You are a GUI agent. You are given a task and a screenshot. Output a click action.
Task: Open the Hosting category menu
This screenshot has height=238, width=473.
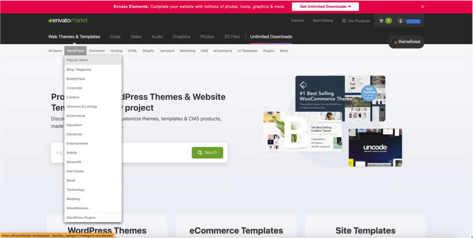(x=116, y=51)
